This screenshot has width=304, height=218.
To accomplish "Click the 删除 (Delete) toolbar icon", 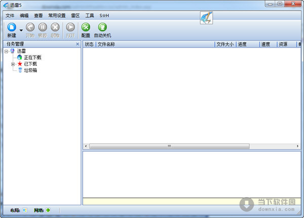I will [55, 27].
